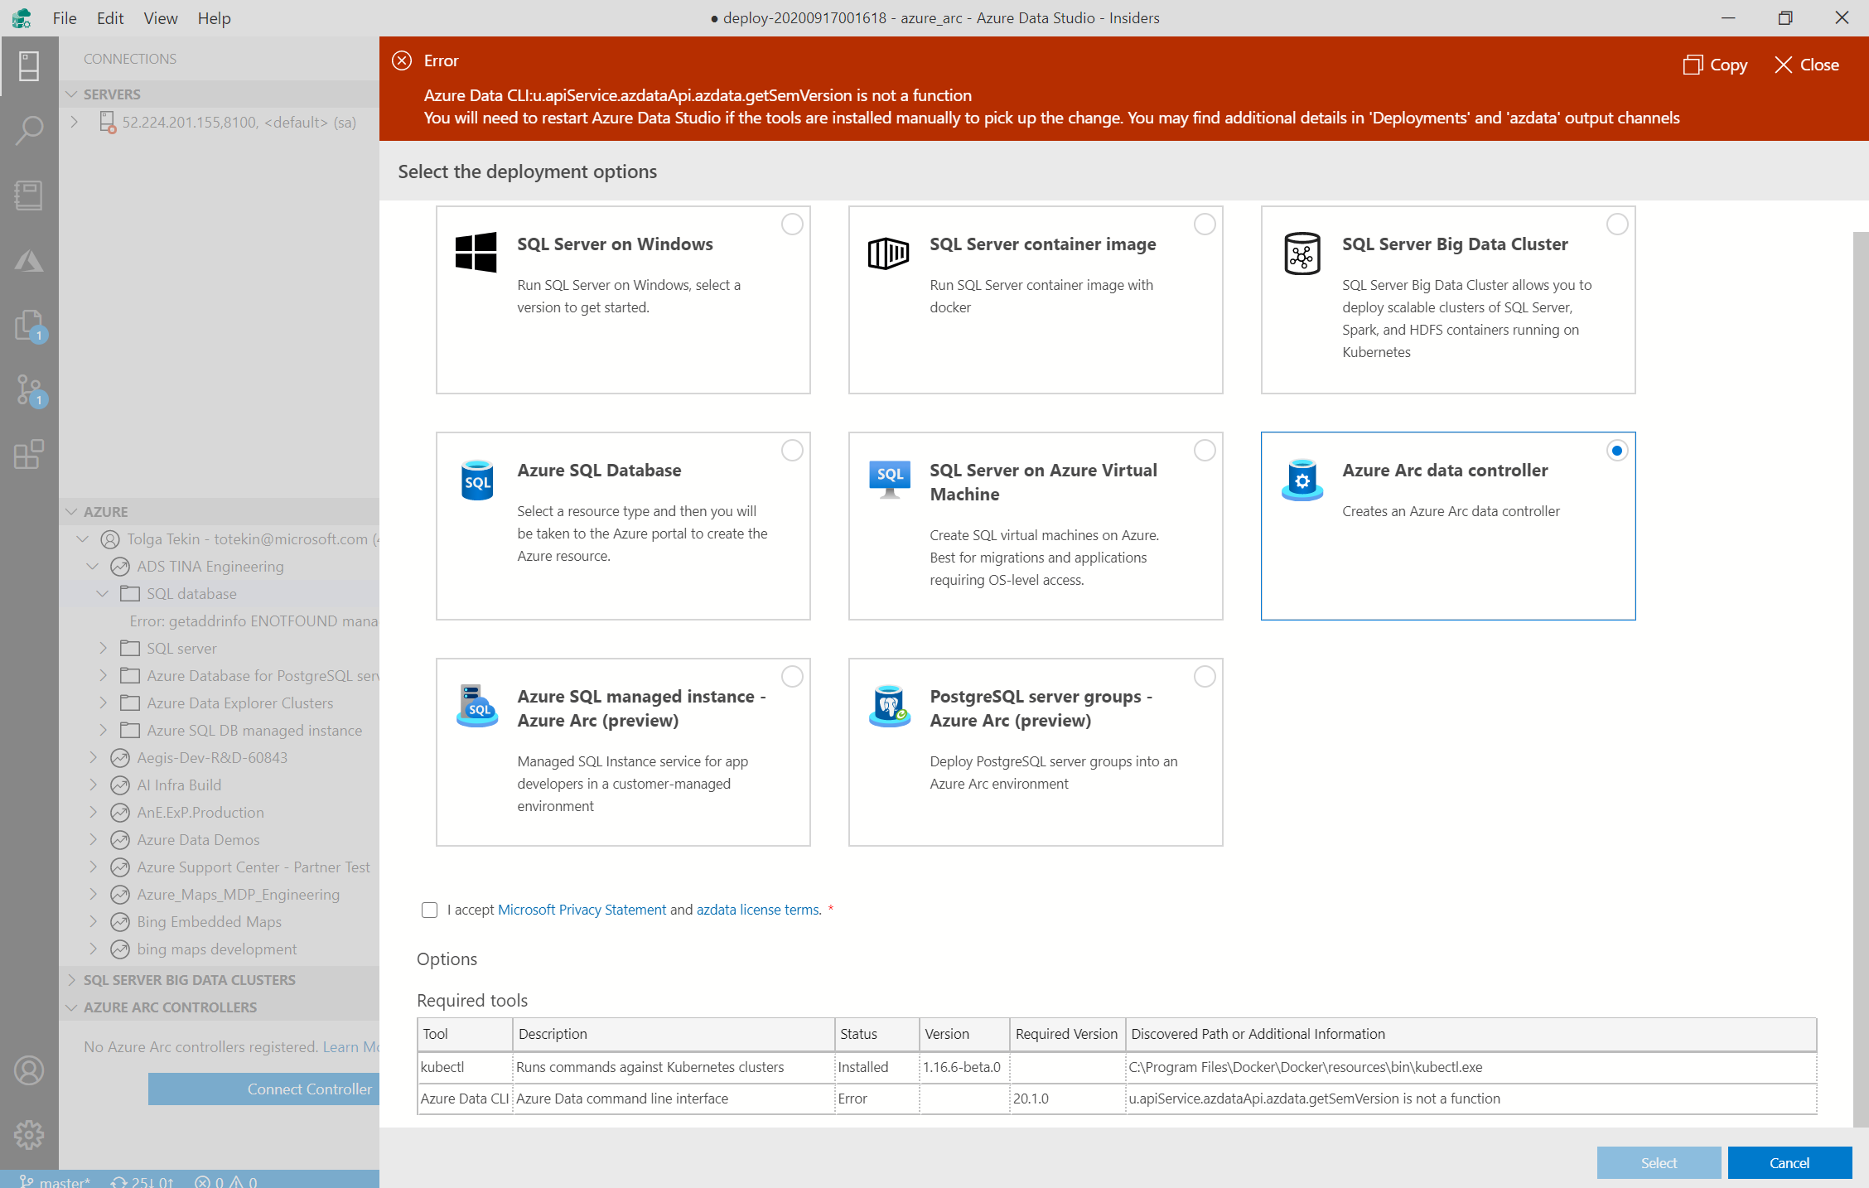Click the SQL Server on Azure Virtual Machine icon
Image resolution: width=1869 pixels, height=1188 pixels.
pyautogui.click(x=890, y=479)
